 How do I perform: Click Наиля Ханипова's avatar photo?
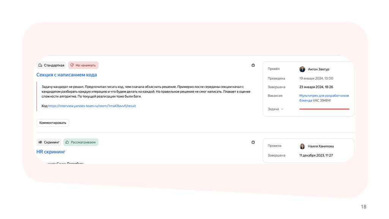302,146
